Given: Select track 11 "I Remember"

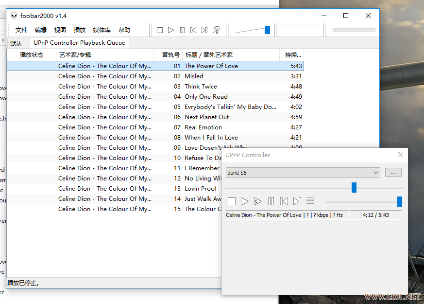Looking at the screenshot, I should click(114, 168).
